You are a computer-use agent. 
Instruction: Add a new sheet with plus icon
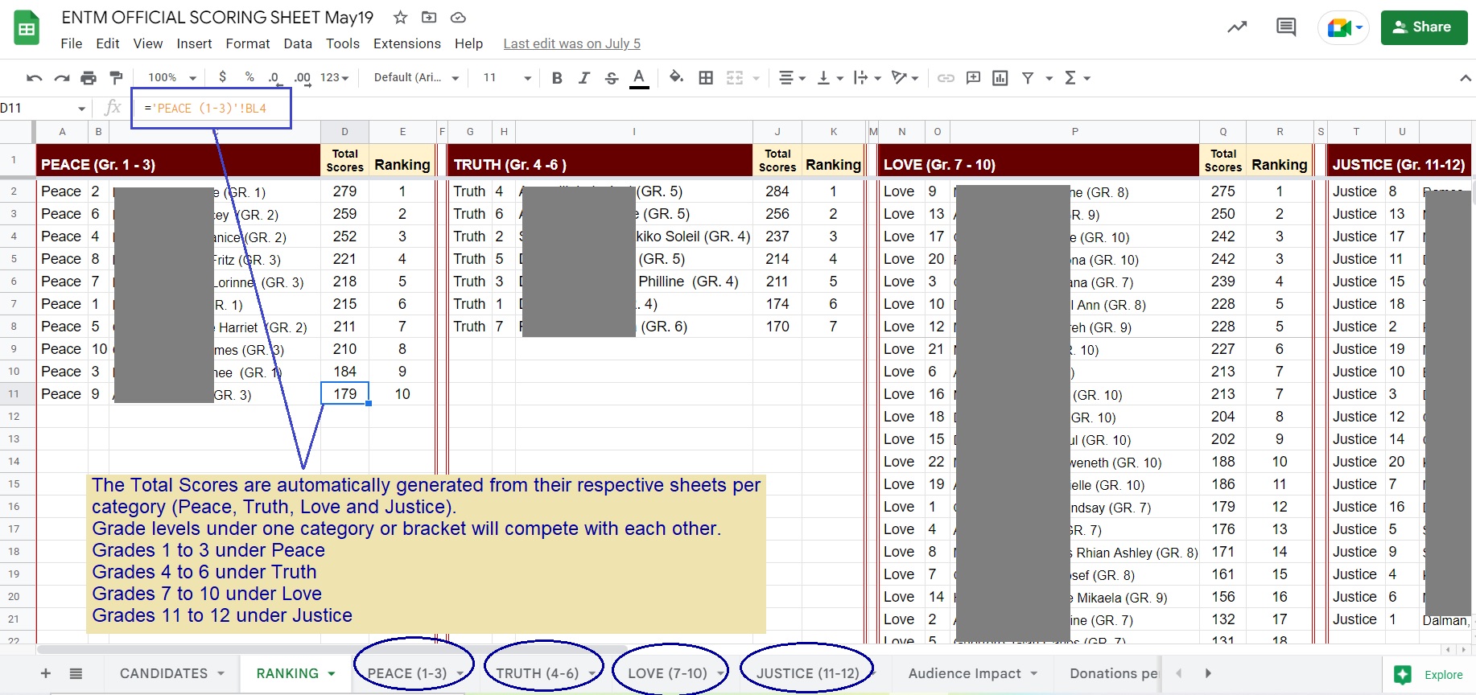coord(46,674)
